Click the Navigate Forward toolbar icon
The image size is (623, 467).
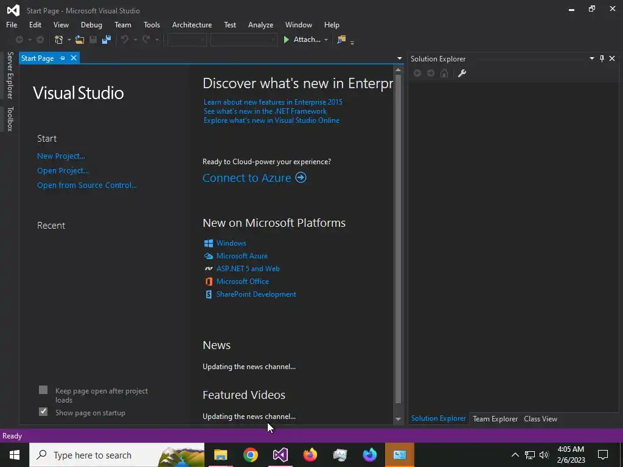click(40, 40)
